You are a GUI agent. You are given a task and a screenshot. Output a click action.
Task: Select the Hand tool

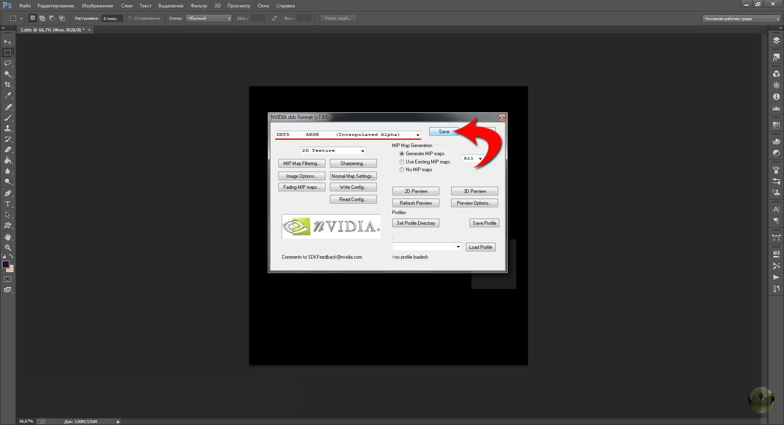click(8, 237)
